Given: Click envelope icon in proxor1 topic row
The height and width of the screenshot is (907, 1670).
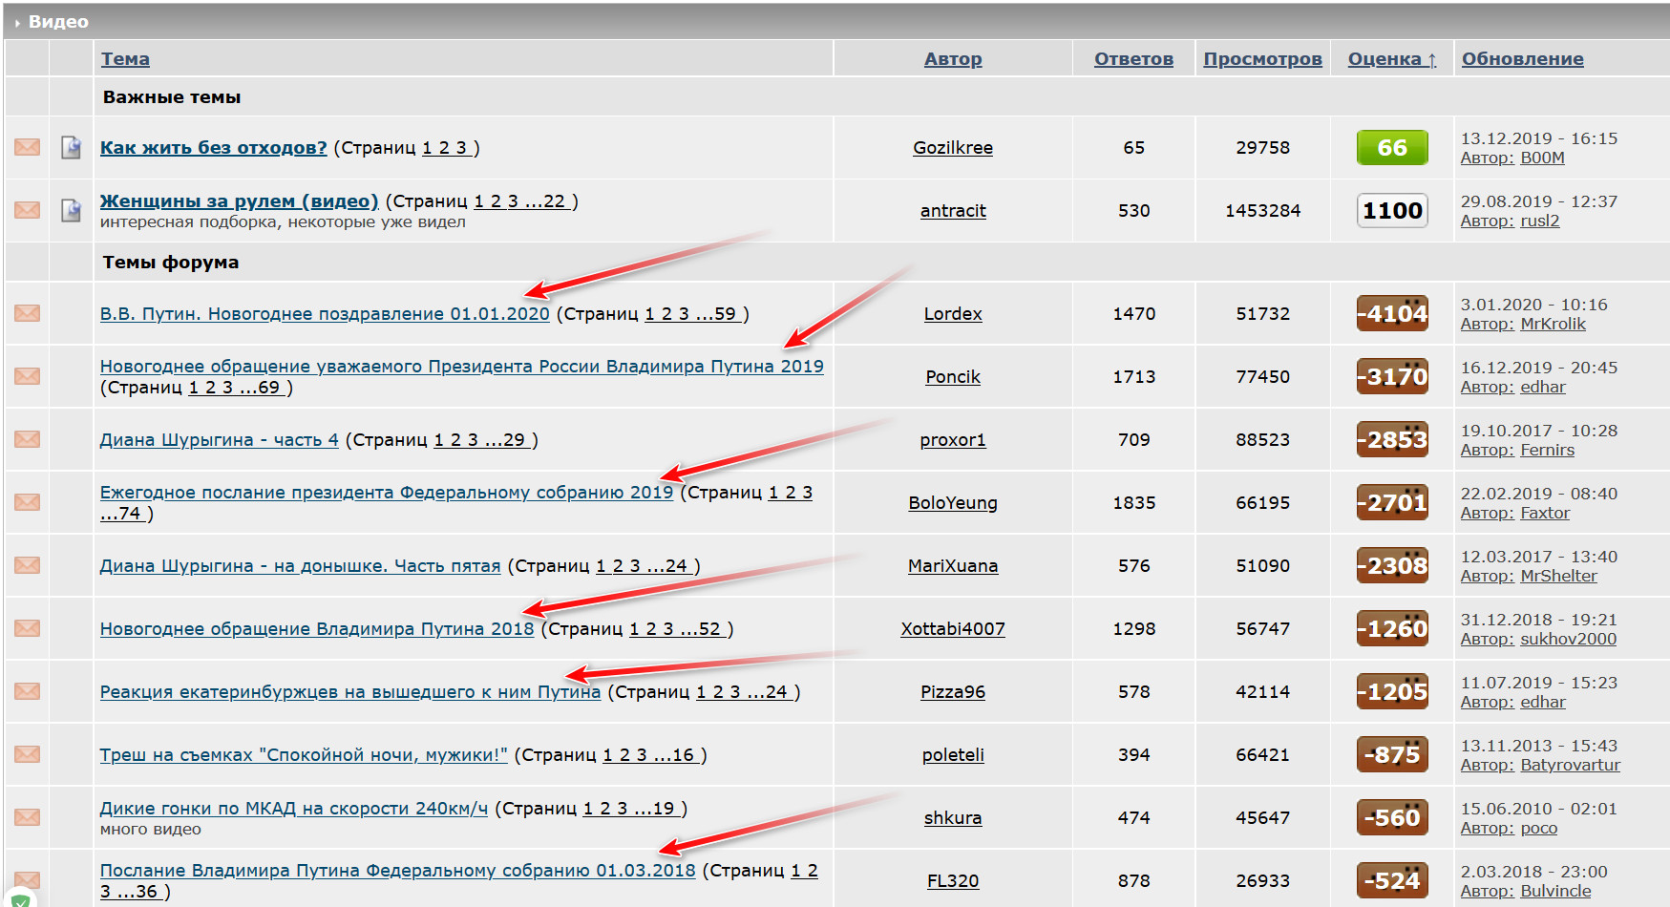Looking at the screenshot, I should (27, 439).
